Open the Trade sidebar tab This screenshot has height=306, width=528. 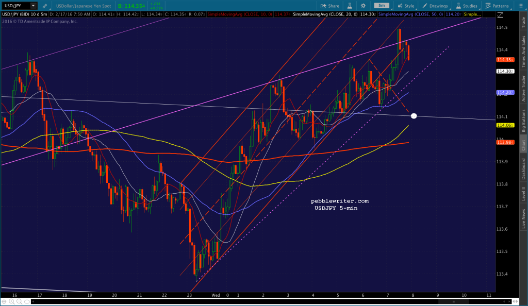[523, 22]
